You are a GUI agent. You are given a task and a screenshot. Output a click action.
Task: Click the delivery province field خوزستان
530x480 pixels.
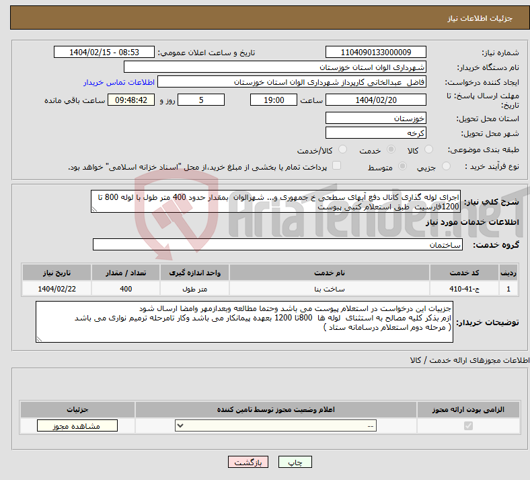(375, 118)
